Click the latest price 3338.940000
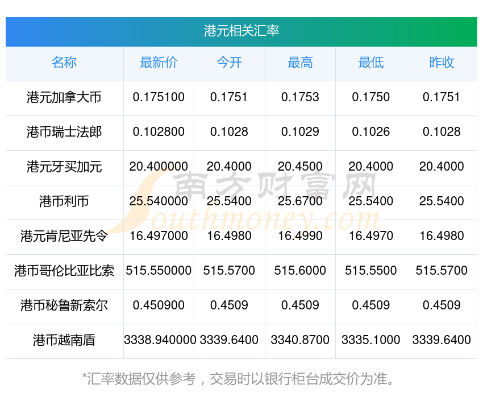483x397 pixels. coord(160,340)
